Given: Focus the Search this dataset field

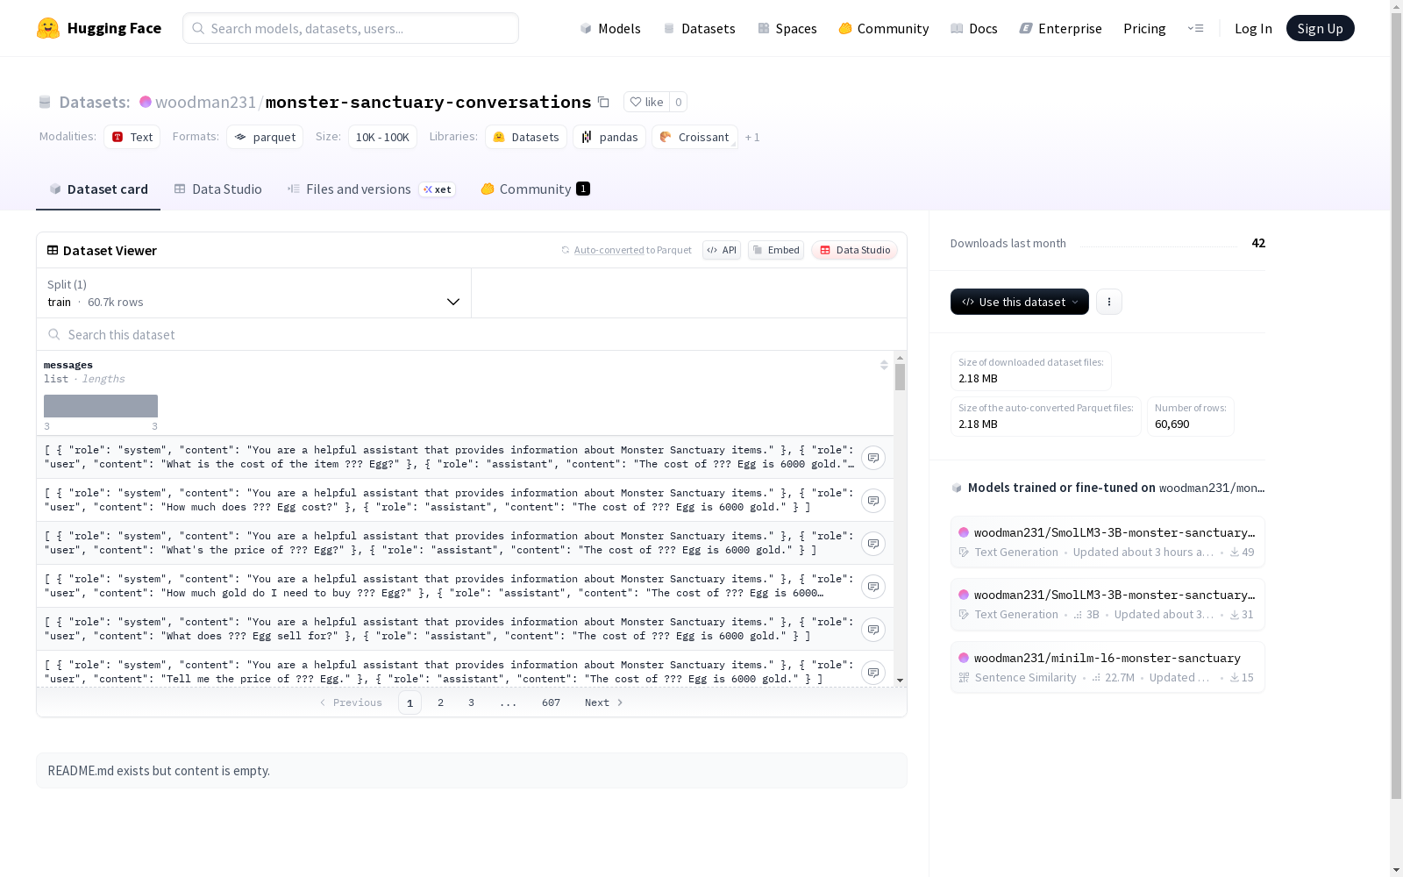Looking at the screenshot, I should coord(472,334).
